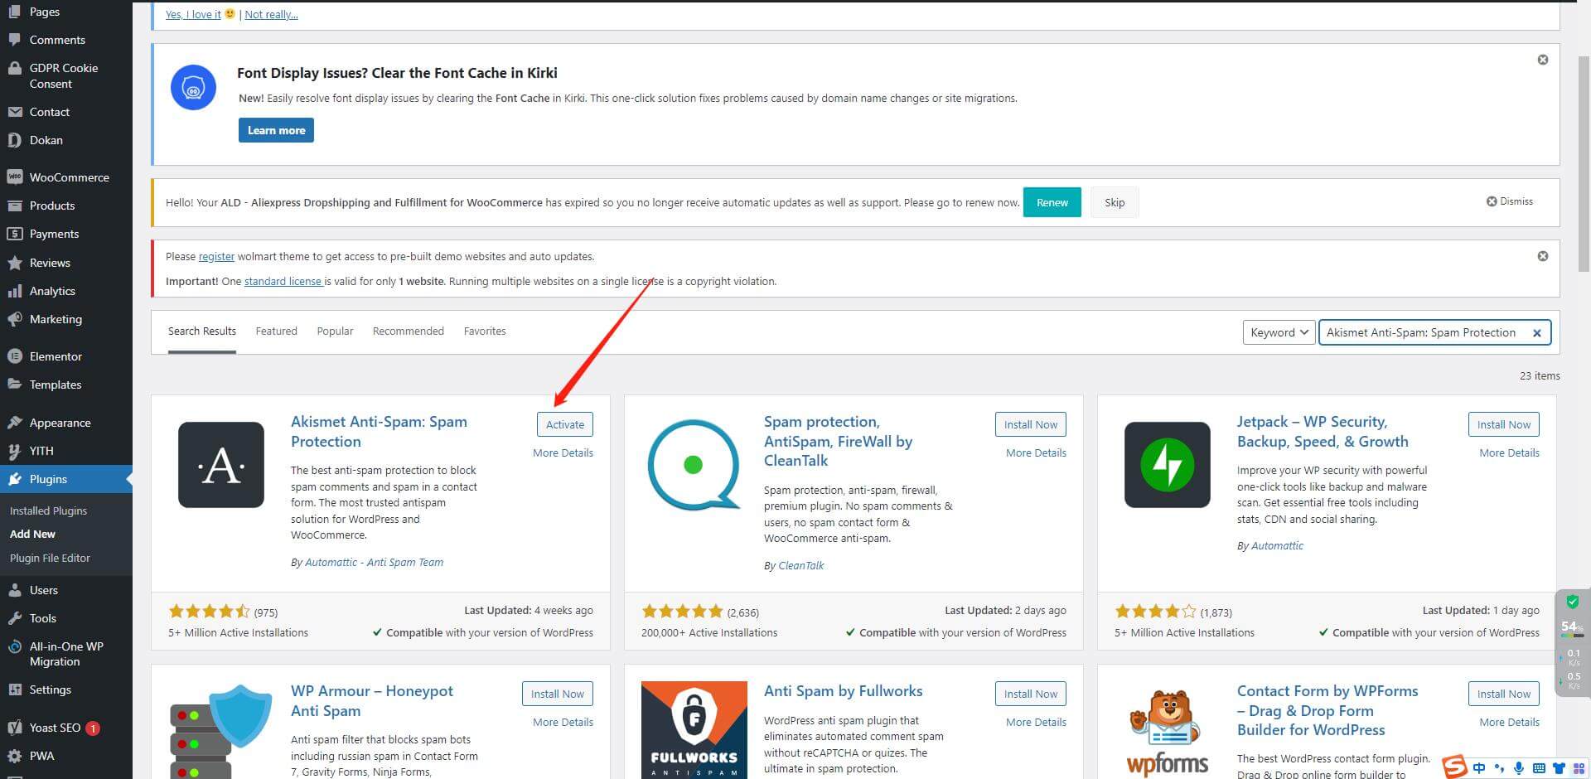Switch to Search Results tab
Screen dimensions: 1591x779
tap(202, 331)
